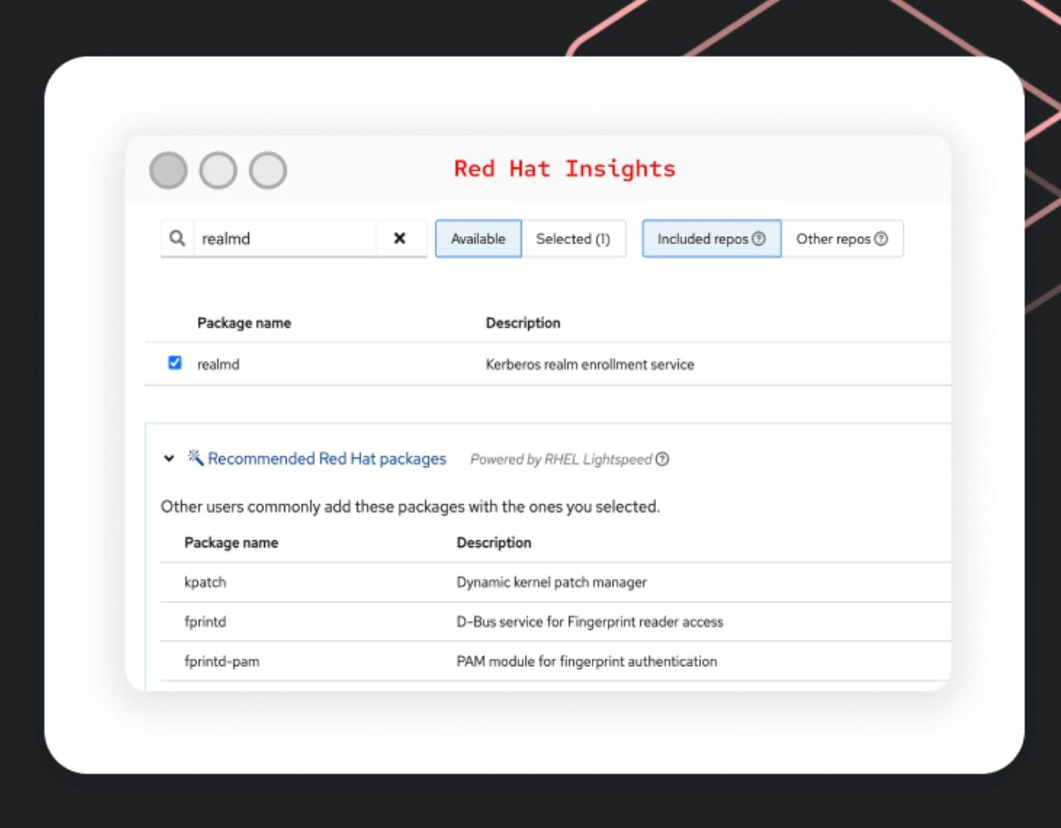Click Description header in recommended table
This screenshot has height=828, width=1061.
494,543
